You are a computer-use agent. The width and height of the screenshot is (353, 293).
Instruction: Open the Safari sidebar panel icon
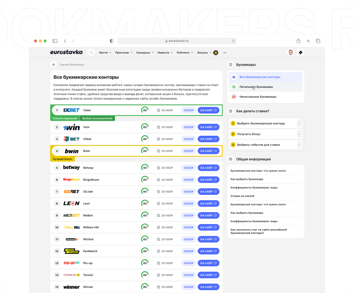tap(55, 41)
